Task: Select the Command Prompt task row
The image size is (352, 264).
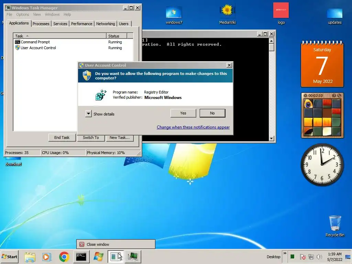Action: click(x=73, y=42)
